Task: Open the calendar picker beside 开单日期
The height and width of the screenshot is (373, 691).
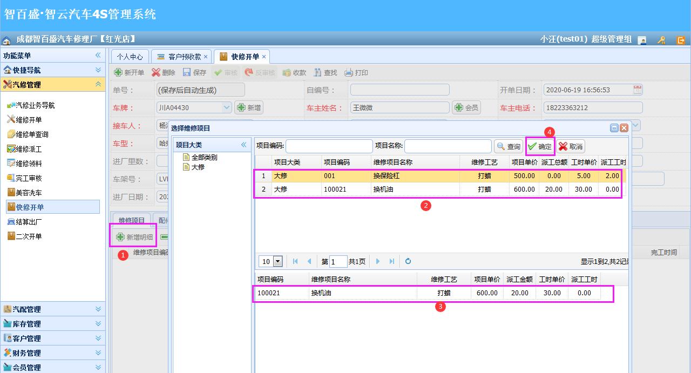Action: [637, 89]
